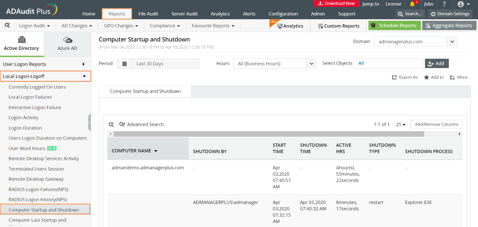
Task: Click the Schedule Reports button
Action: [394, 26]
